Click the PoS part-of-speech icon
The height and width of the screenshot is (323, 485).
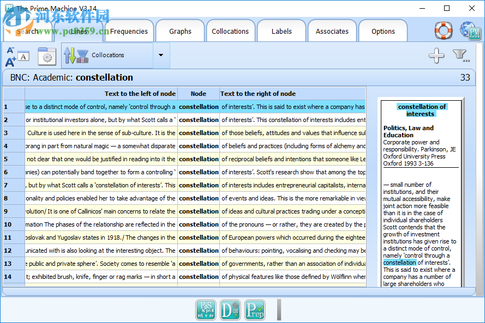[x=206, y=309]
